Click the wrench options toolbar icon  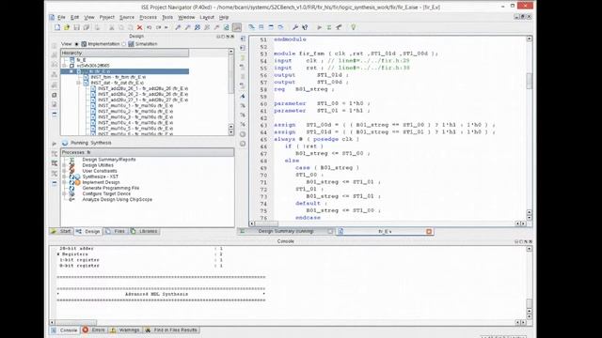[x=295, y=27]
